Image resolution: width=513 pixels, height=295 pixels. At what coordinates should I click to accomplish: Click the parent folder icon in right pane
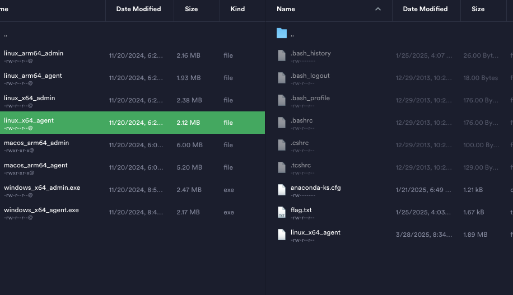[281, 33]
